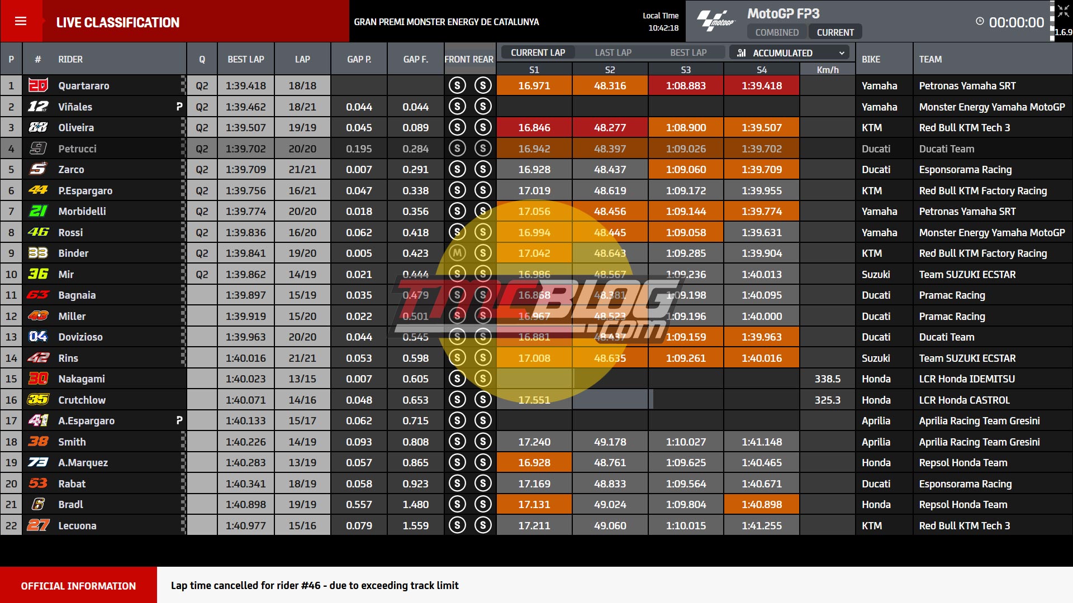
Task: Sort by RIDER column header
Action: pos(70,59)
